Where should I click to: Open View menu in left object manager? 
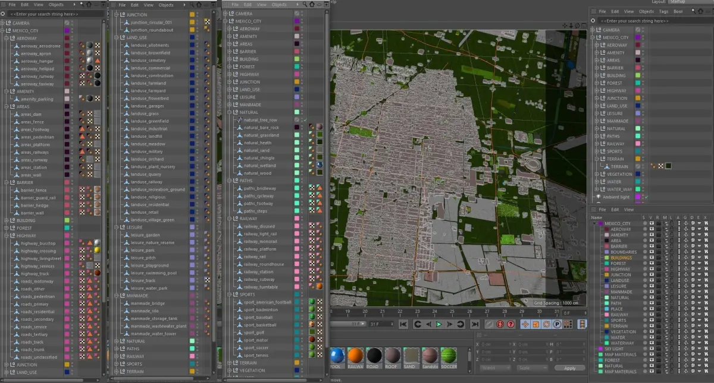(39, 5)
